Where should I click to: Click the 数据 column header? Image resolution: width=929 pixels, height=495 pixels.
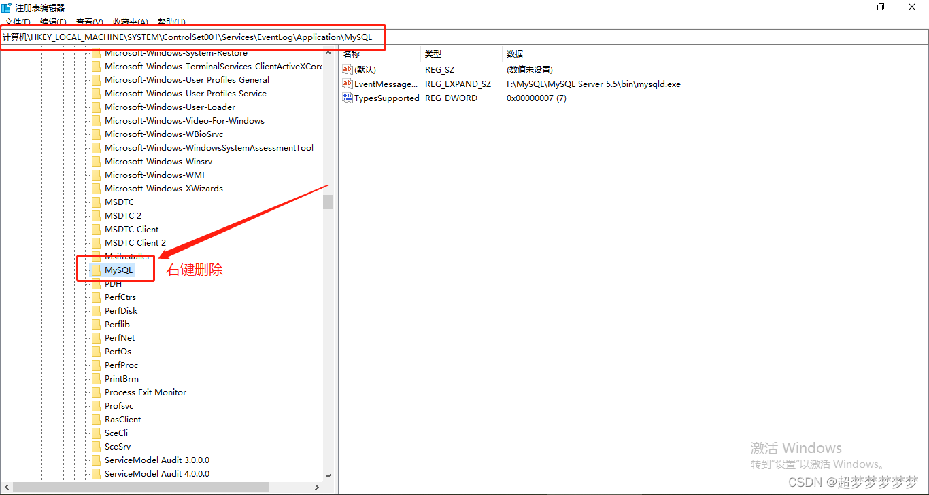pos(600,54)
